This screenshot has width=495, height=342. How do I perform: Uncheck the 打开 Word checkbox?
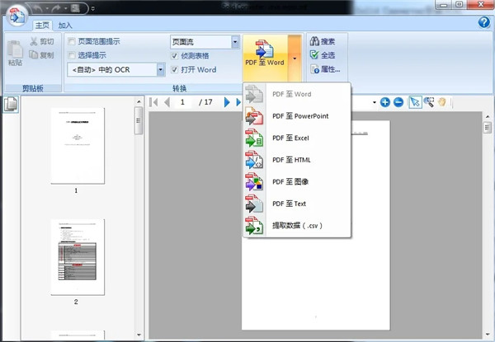(x=174, y=69)
